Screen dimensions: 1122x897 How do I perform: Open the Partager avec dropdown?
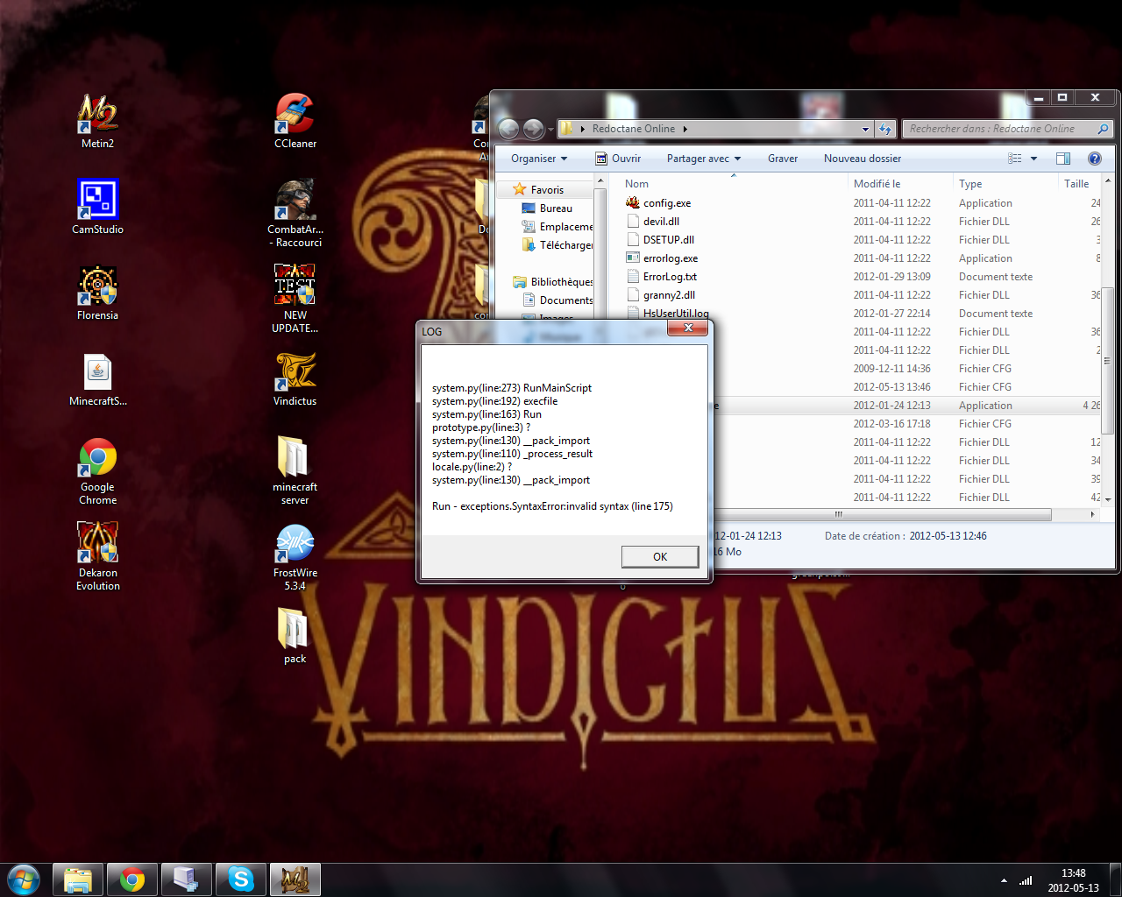pyautogui.click(x=704, y=159)
